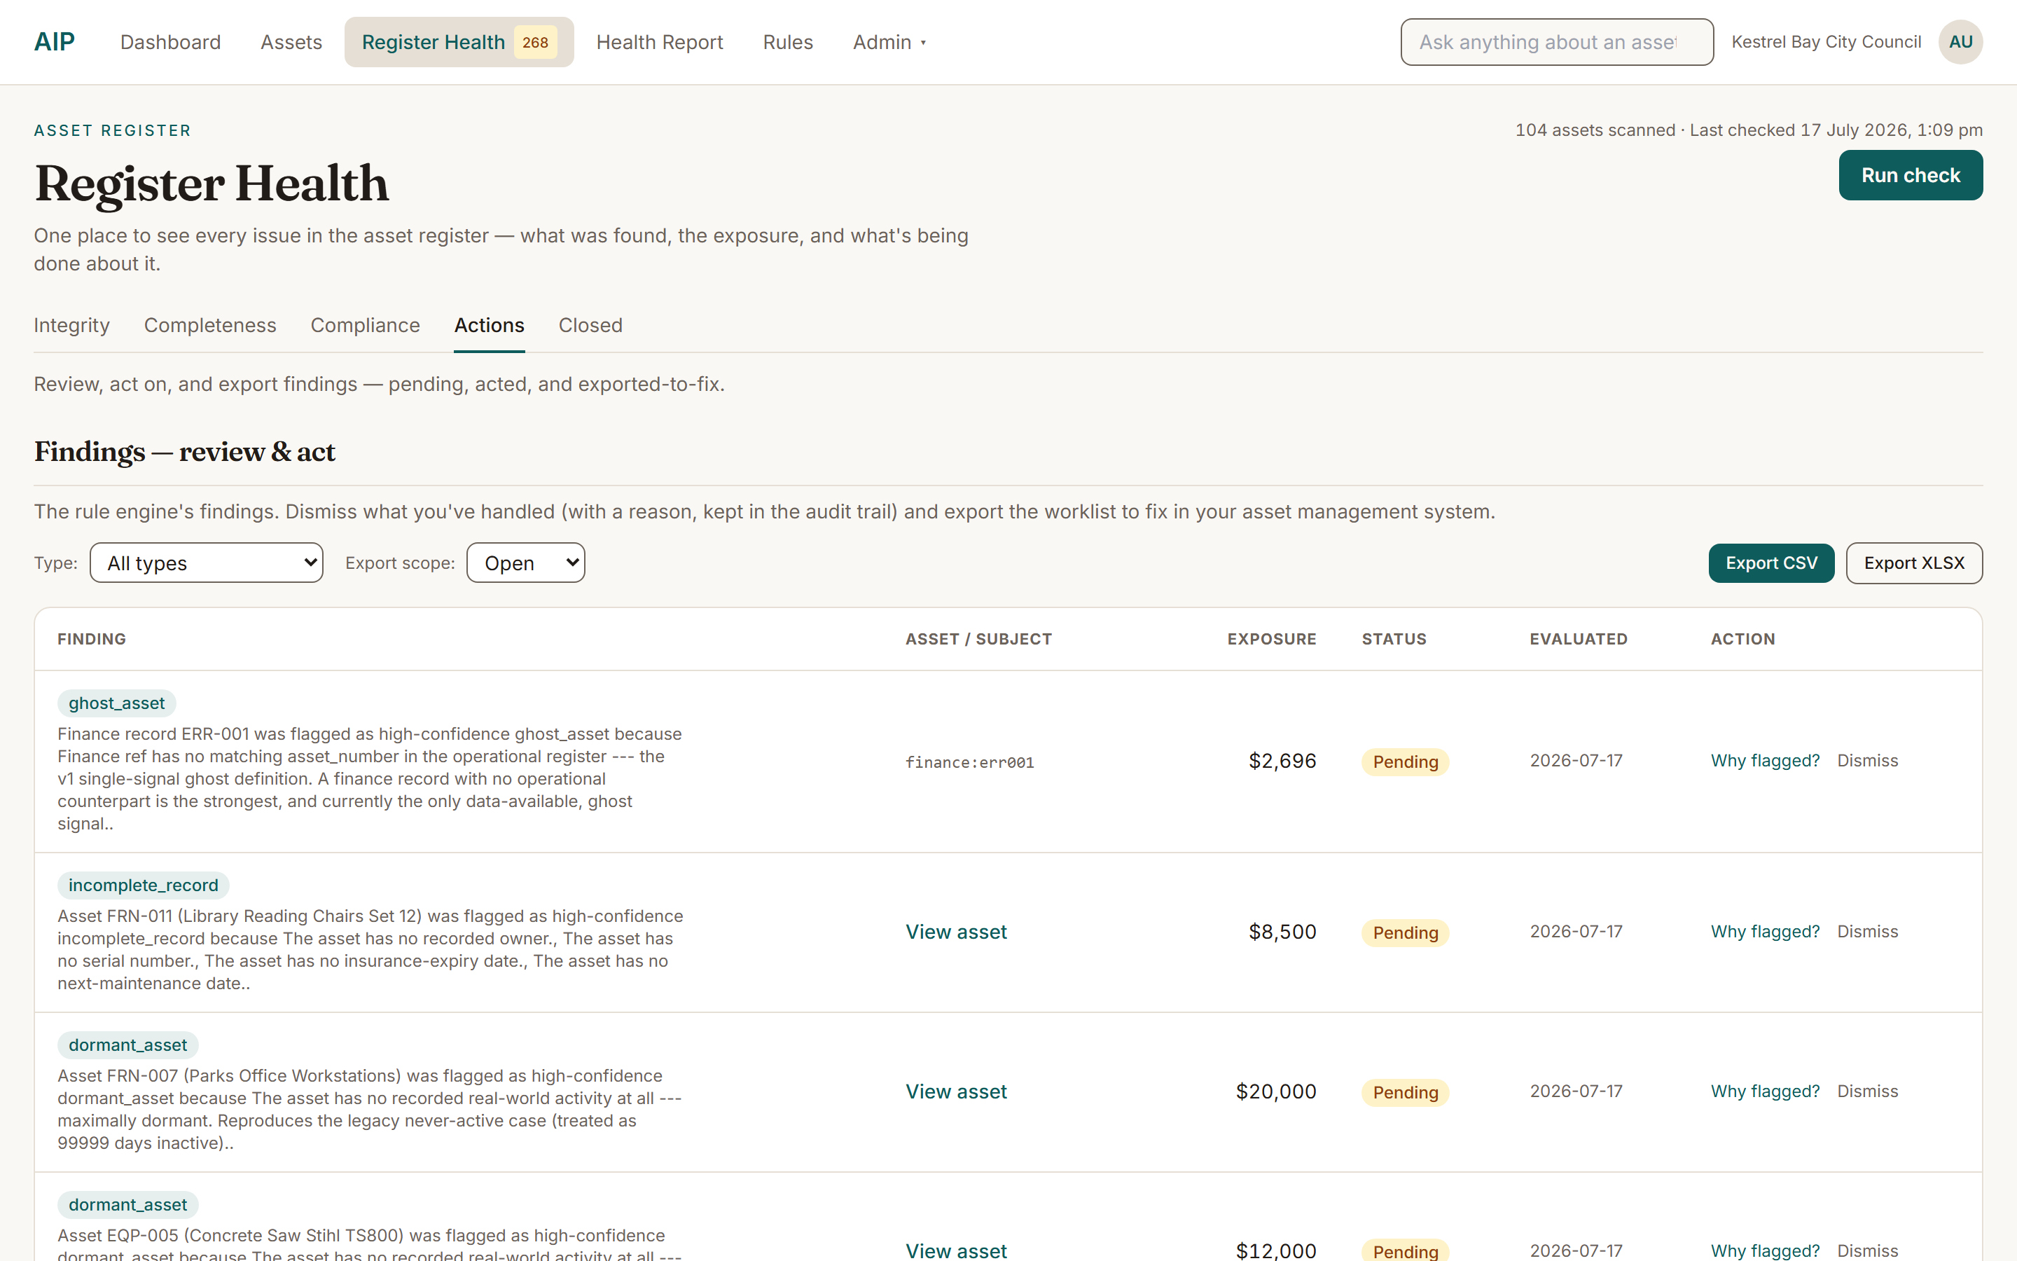
Task: Focus the Ask anything search field
Action: pyautogui.click(x=1556, y=42)
